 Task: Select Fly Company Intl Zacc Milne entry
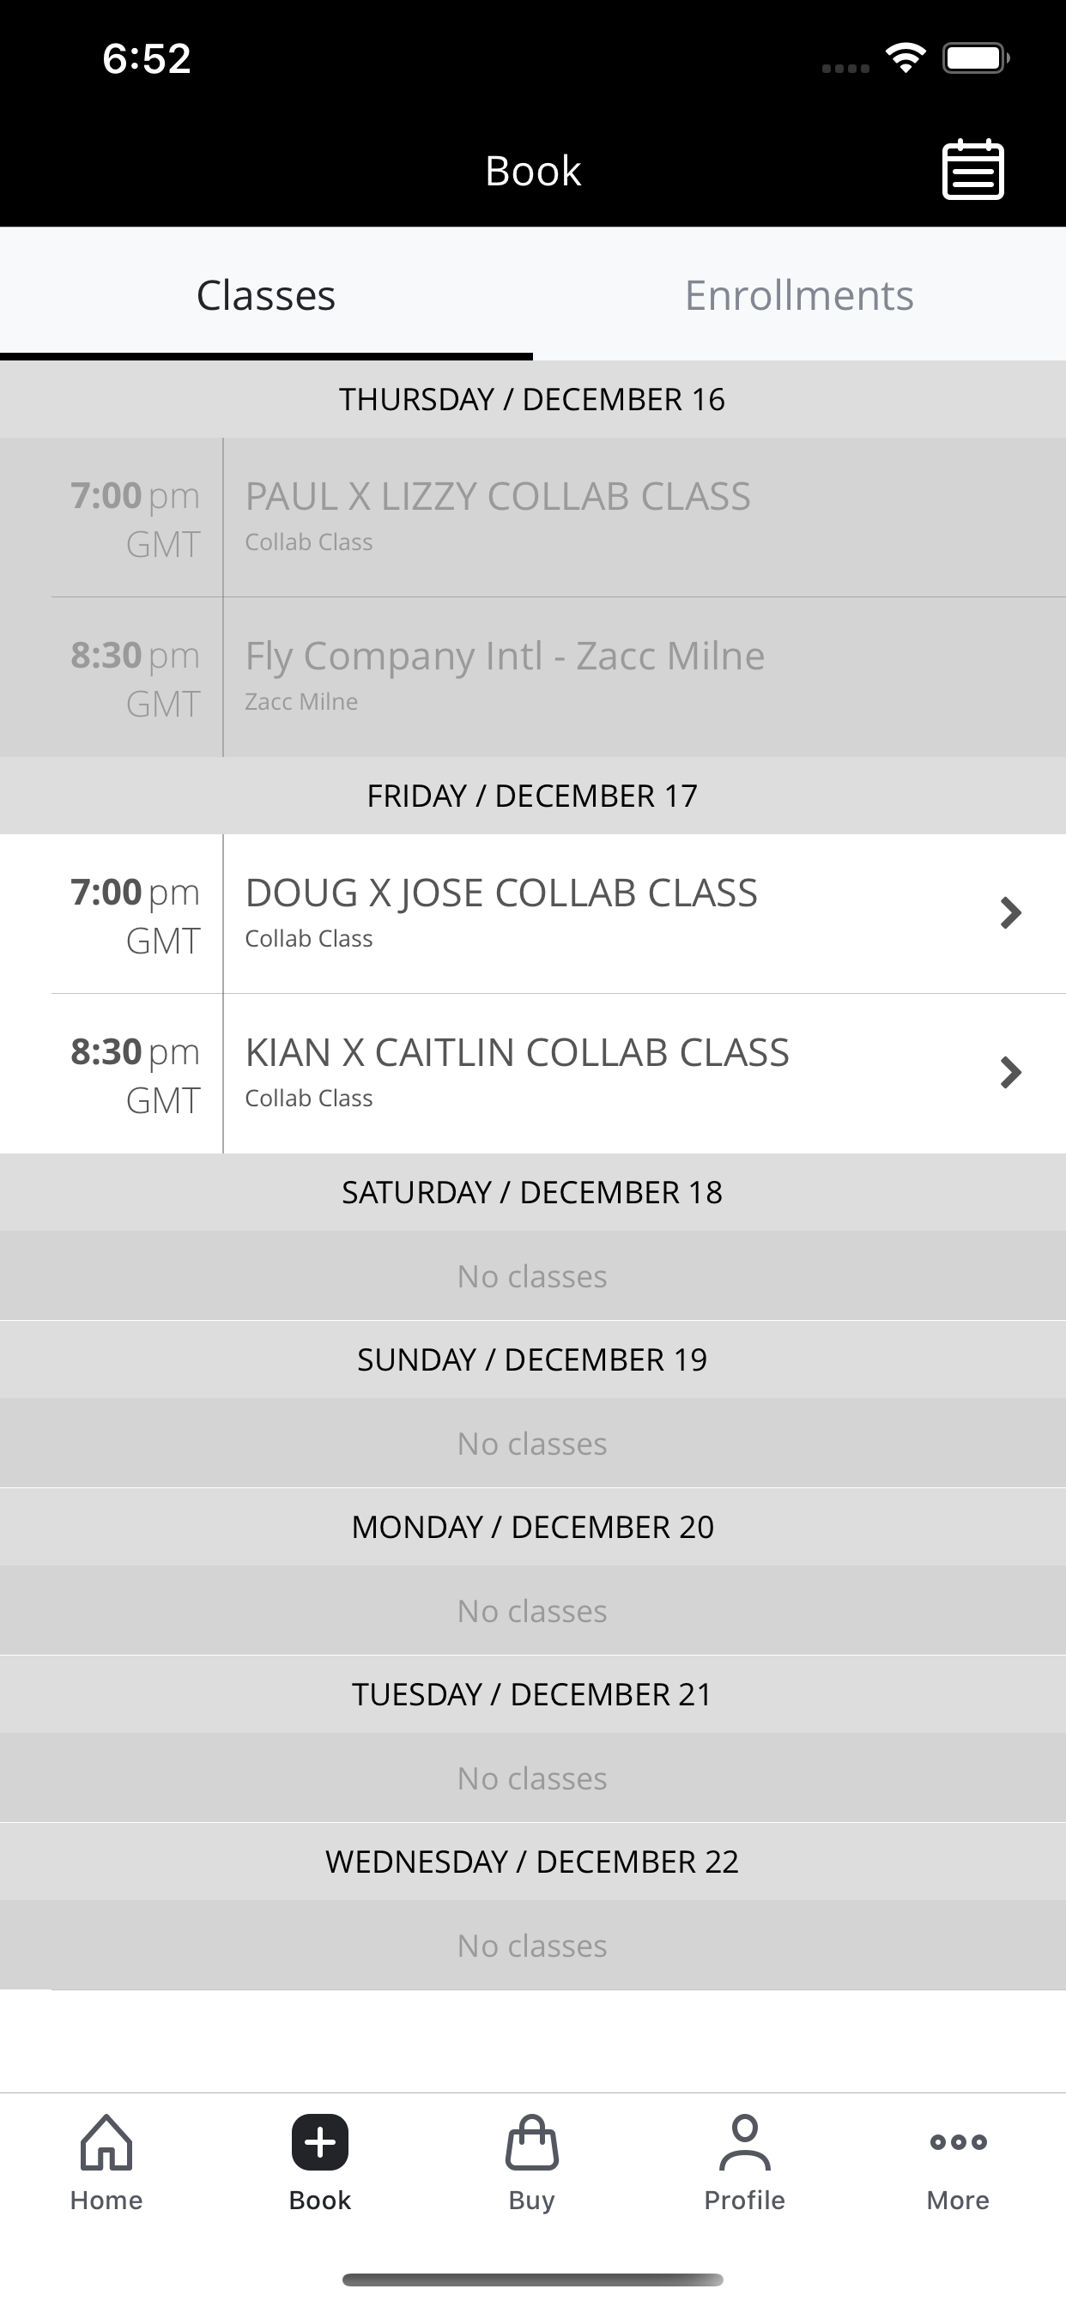point(533,676)
